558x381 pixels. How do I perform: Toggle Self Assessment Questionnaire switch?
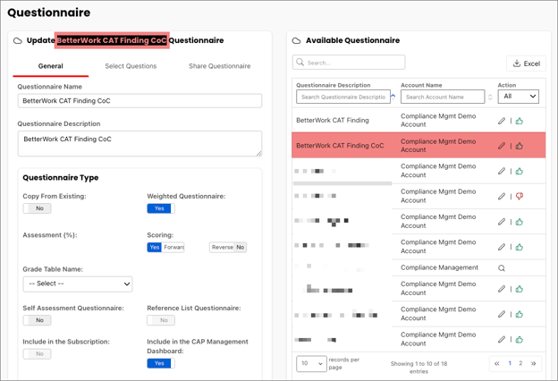point(37,320)
